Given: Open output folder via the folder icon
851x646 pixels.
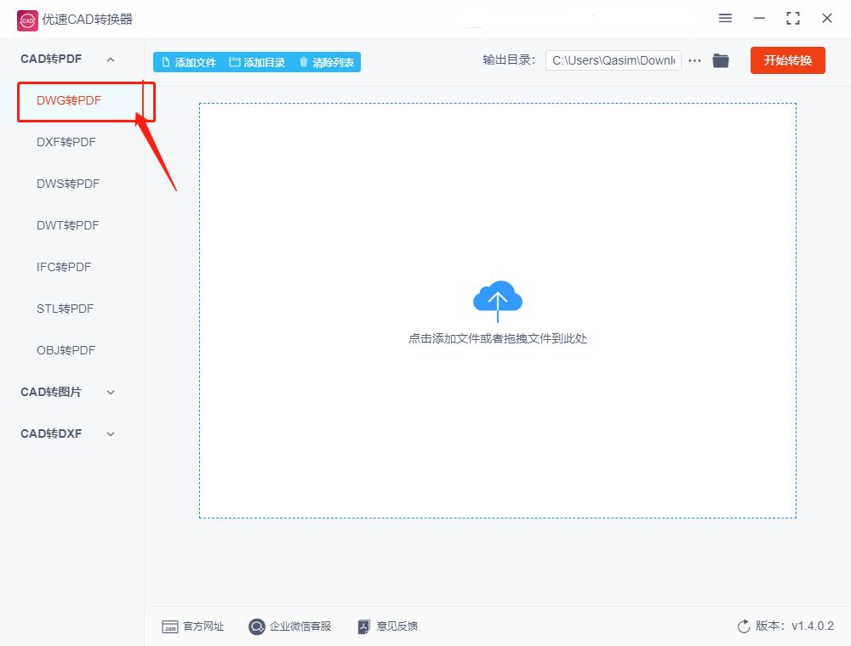Looking at the screenshot, I should pos(720,60).
